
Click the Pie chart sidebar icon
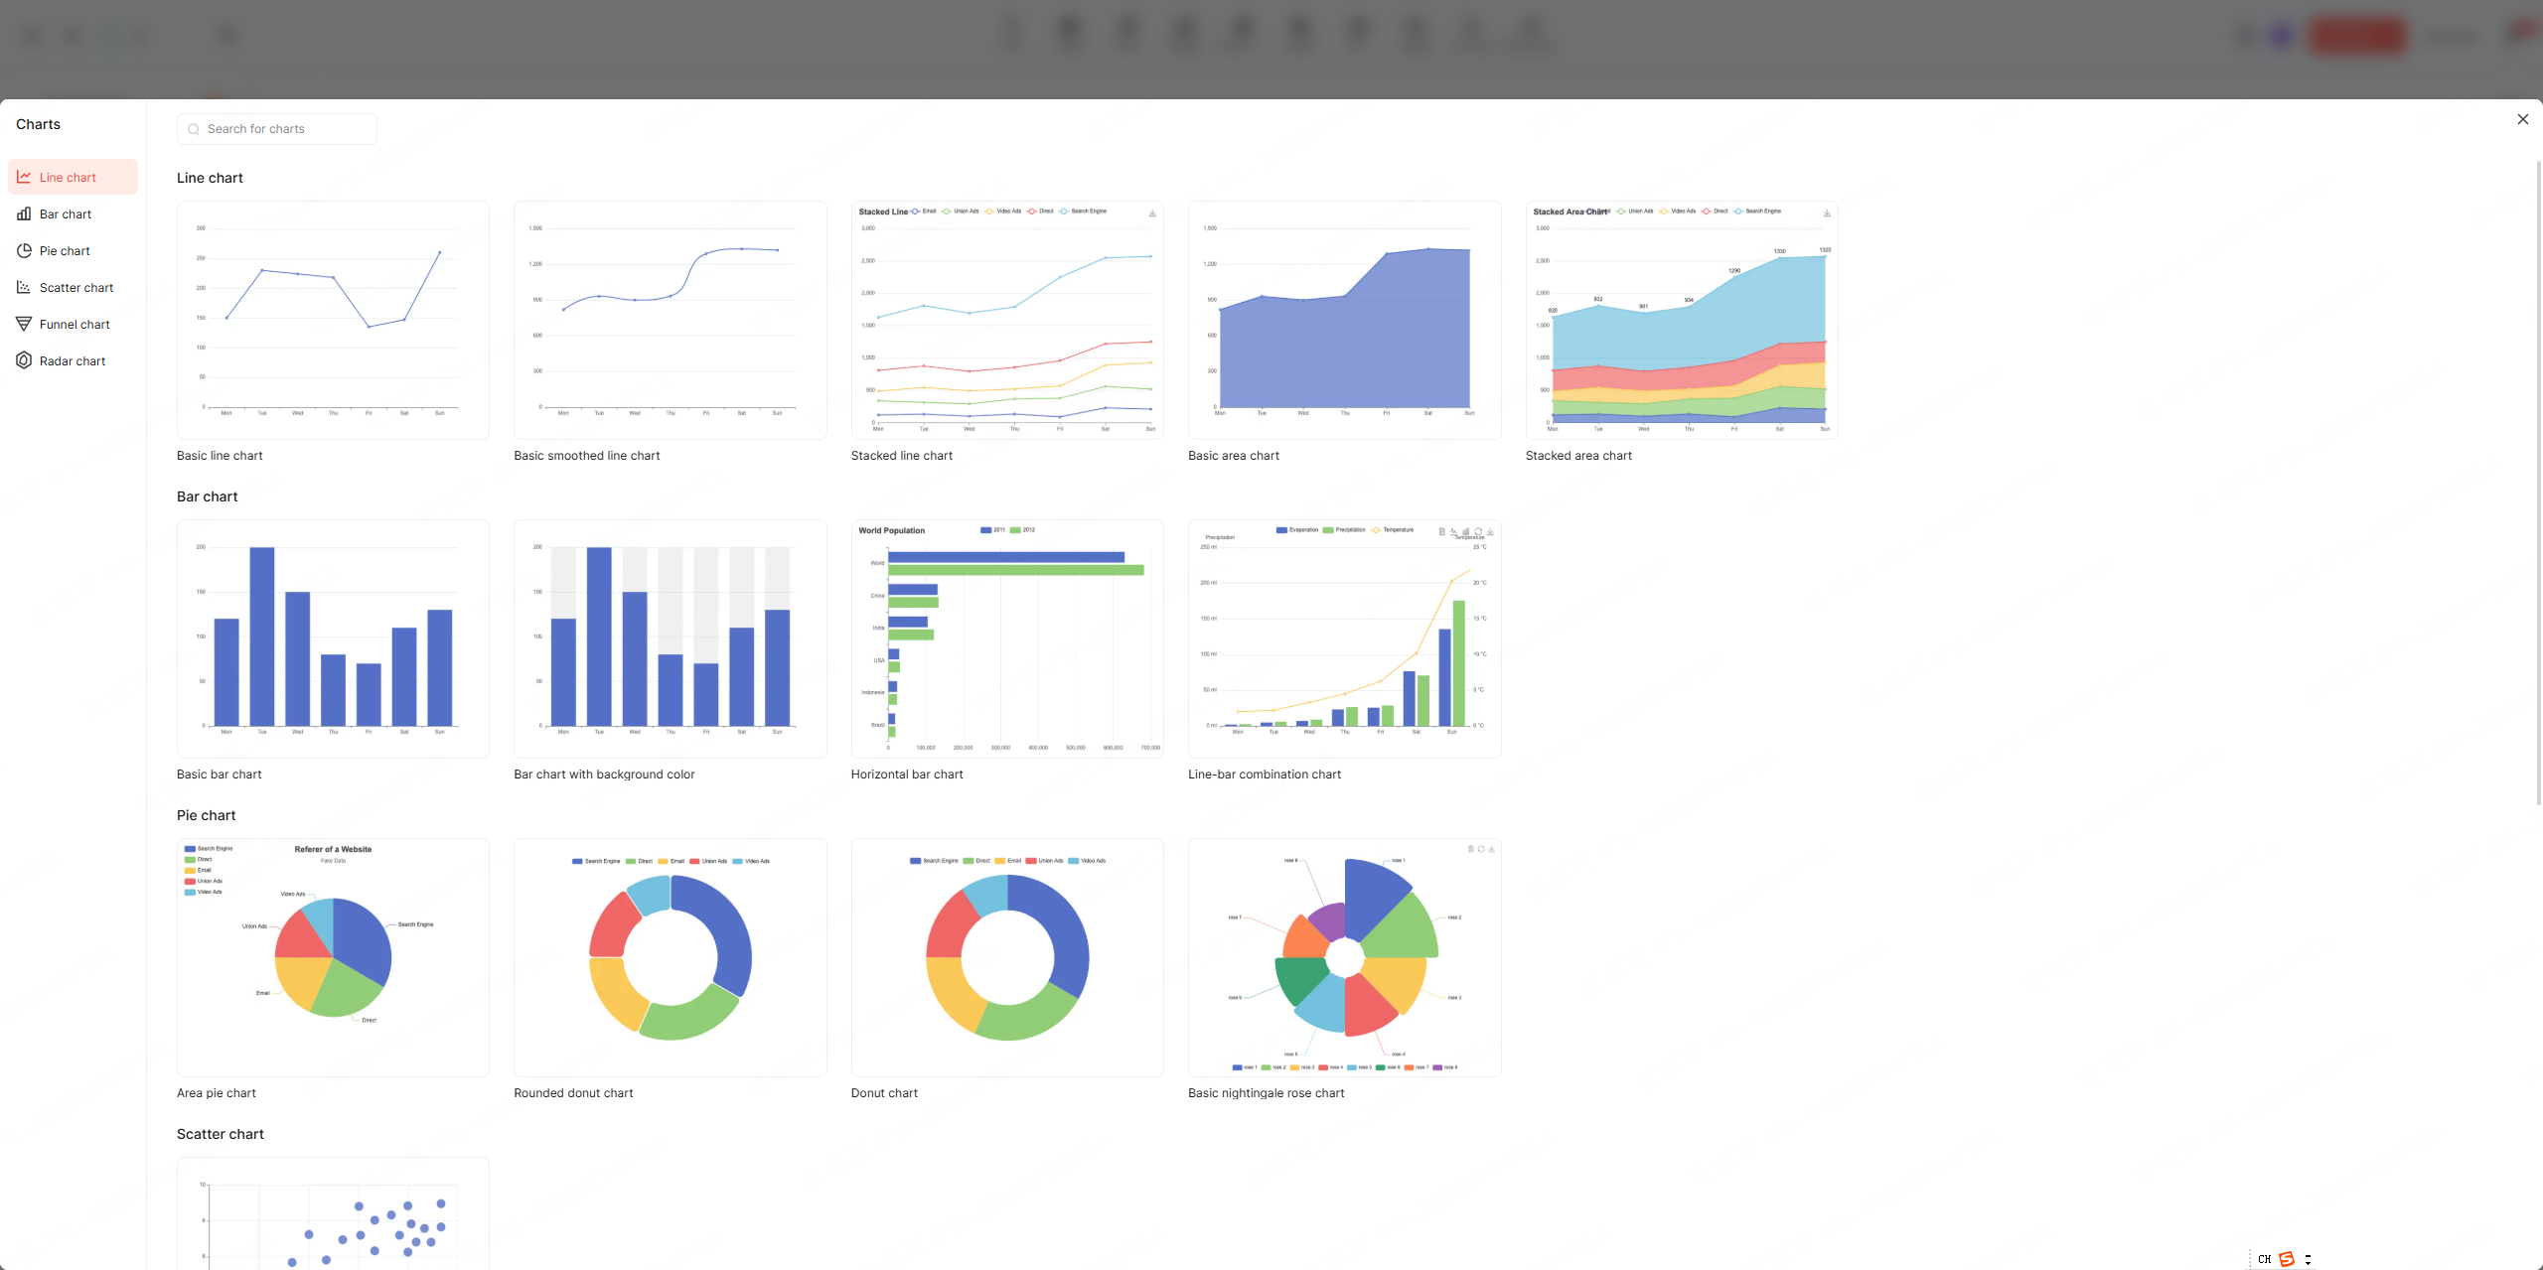tap(24, 251)
